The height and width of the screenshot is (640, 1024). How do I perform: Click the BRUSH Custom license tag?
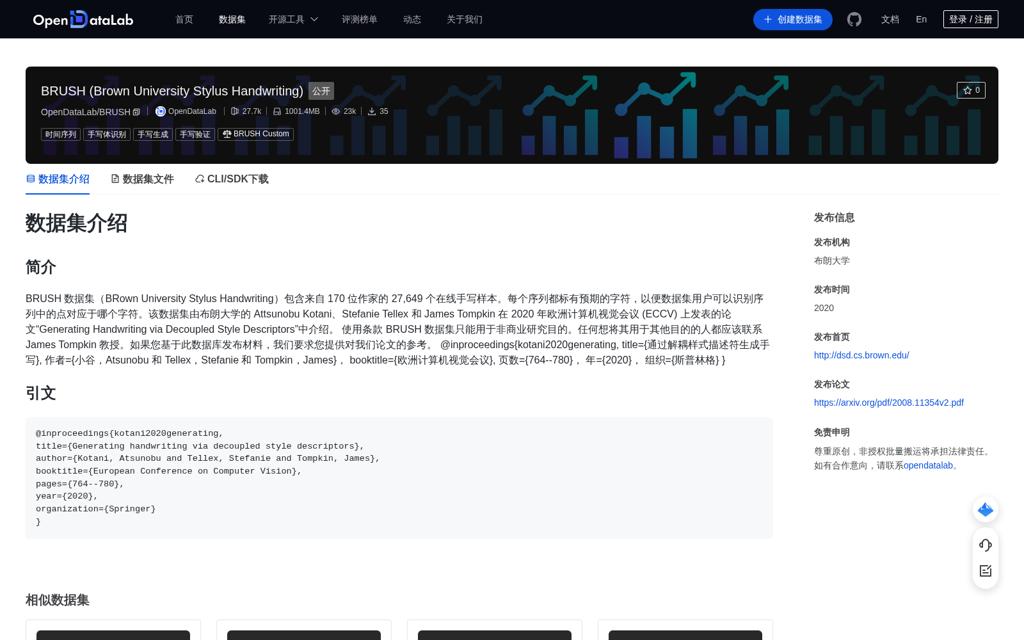(x=255, y=134)
